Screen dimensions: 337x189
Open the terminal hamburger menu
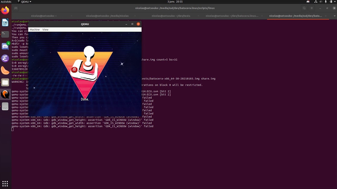tap(312, 8)
